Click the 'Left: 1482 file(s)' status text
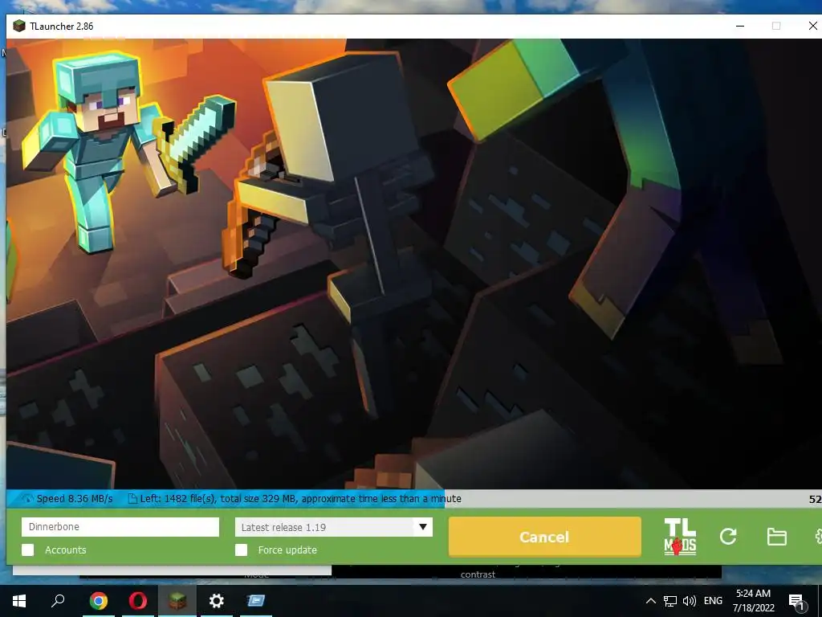Image resolution: width=822 pixels, height=617 pixels. coord(178,498)
